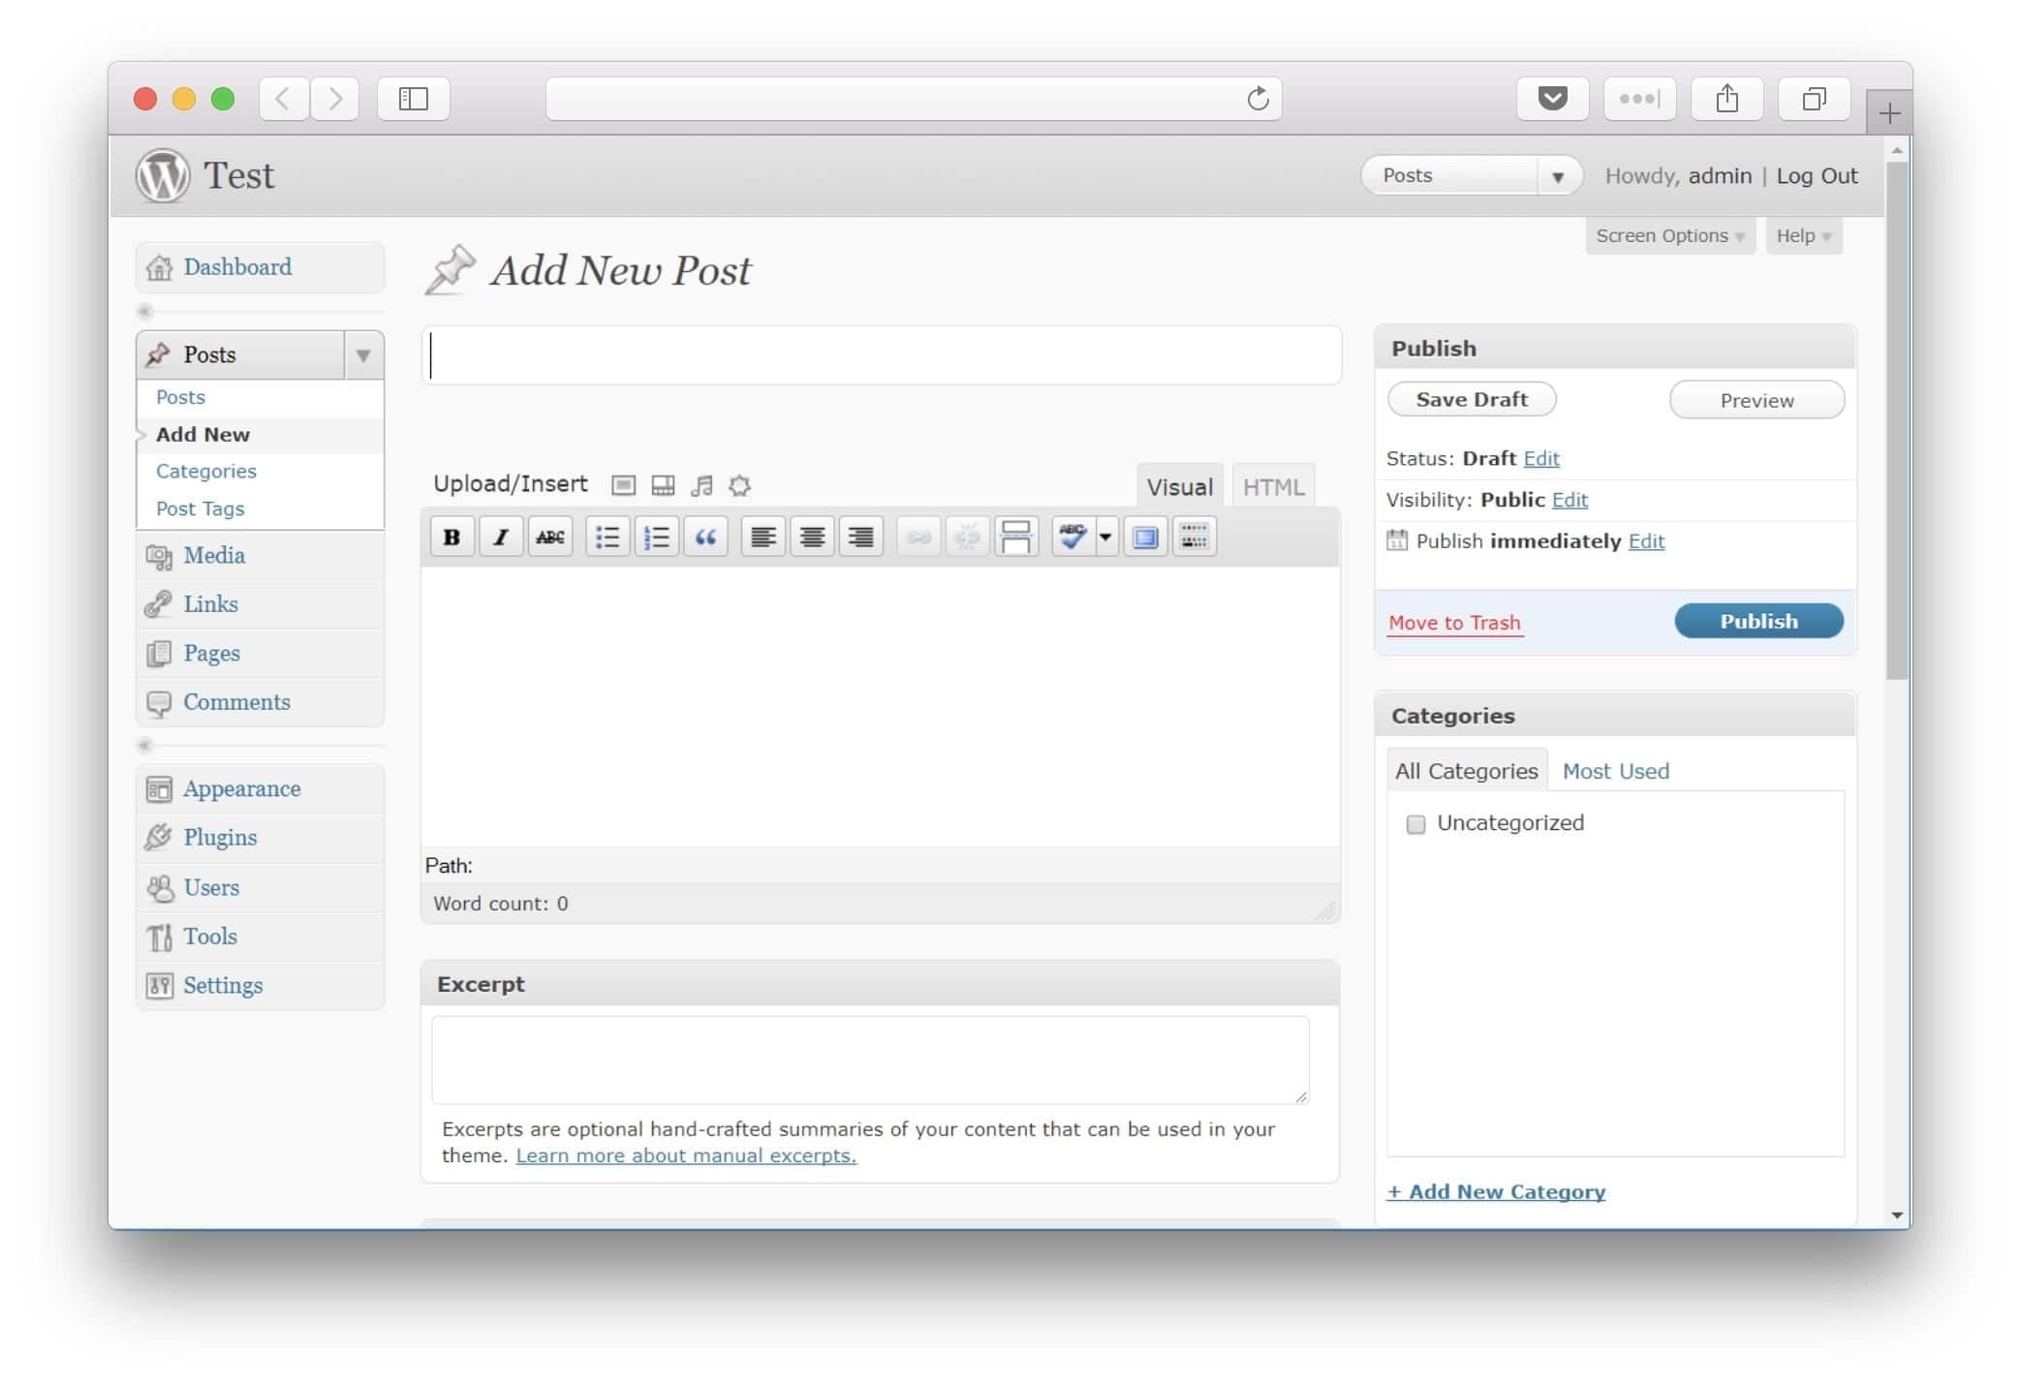Click the post title input field
The image size is (2021, 1385).
(882, 355)
